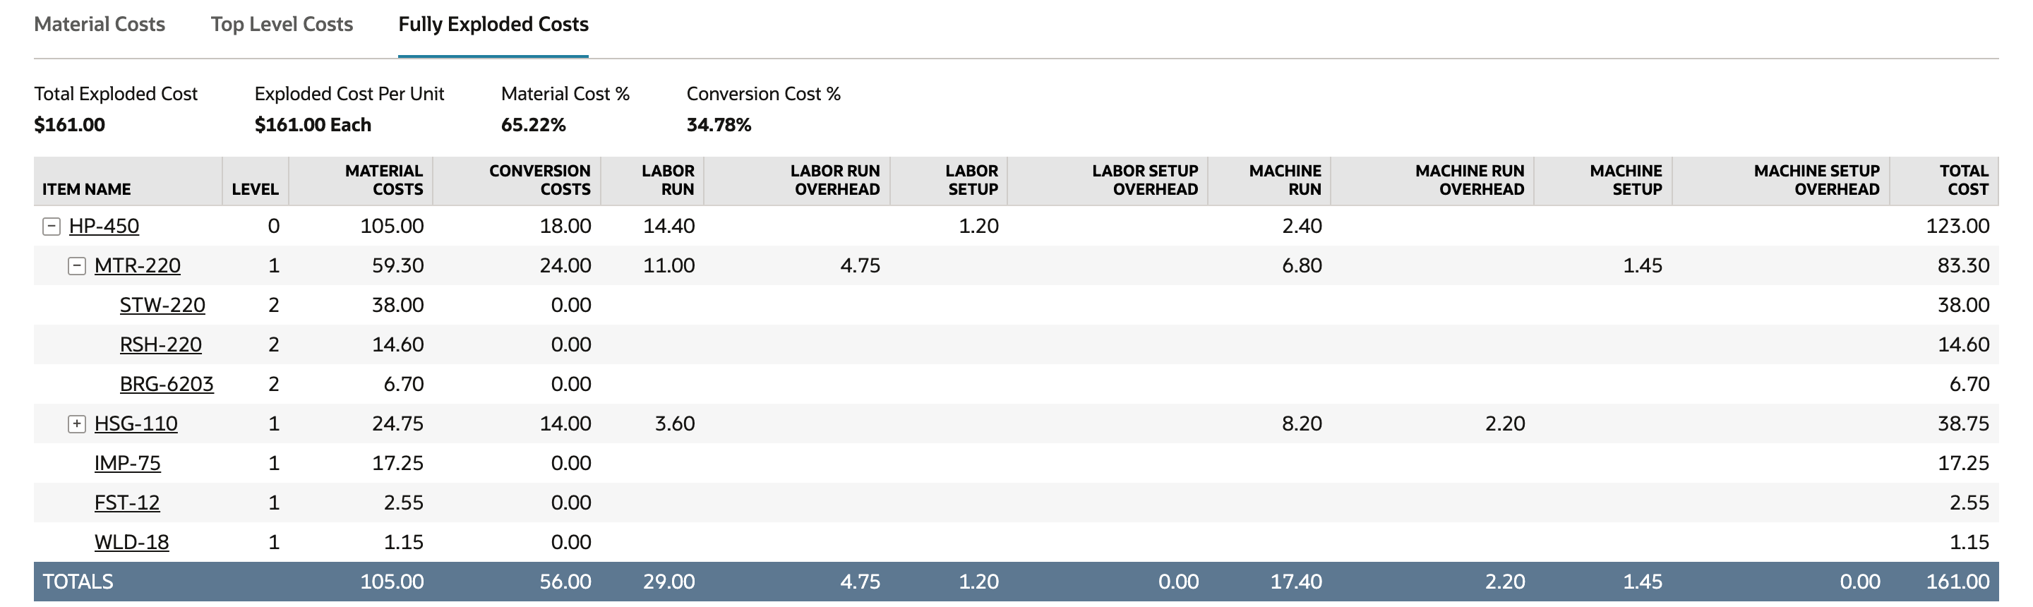Viewport: 2033px width, 607px height.
Task: Click HP-450 total cost 123.00
Action: [x=1958, y=226]
